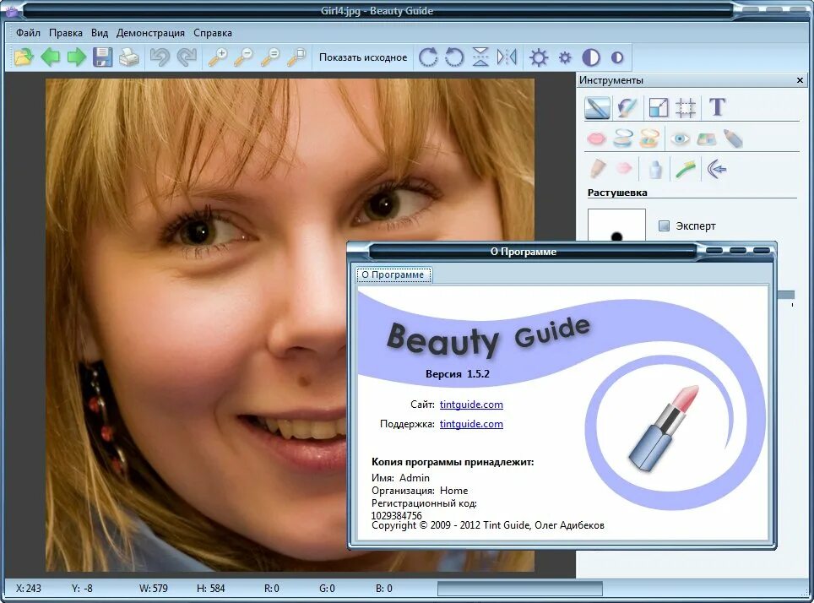This screenshot has width=814, height=603.
Task: Open a file with the folder icon
Action: point(24,57)
